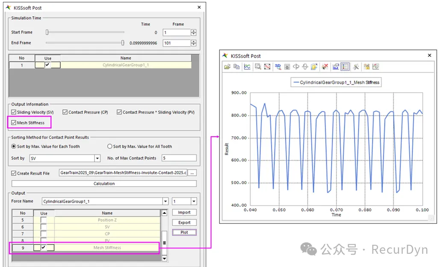Select Sort by Max. Value for Each Tooth
The image size is (442, 267).
(14, 147)
